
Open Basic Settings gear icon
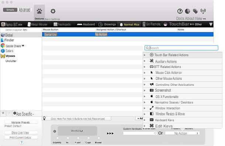[x=53, y=11]
